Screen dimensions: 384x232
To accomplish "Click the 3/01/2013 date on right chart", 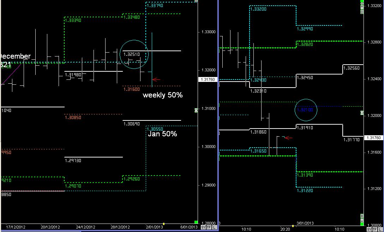I will pyautogui.click(x=305, y=223).
